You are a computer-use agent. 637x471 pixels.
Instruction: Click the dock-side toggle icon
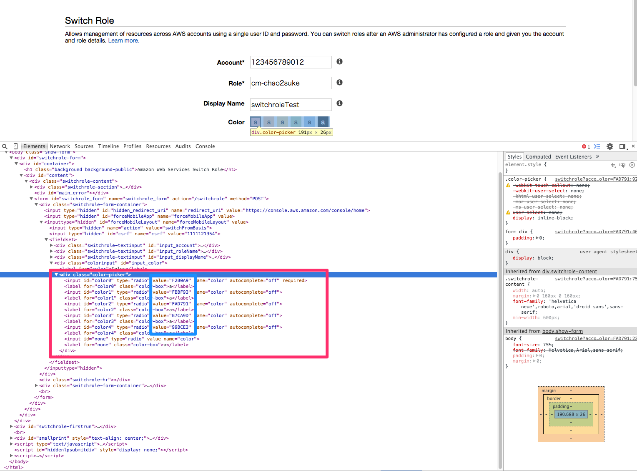623,146
